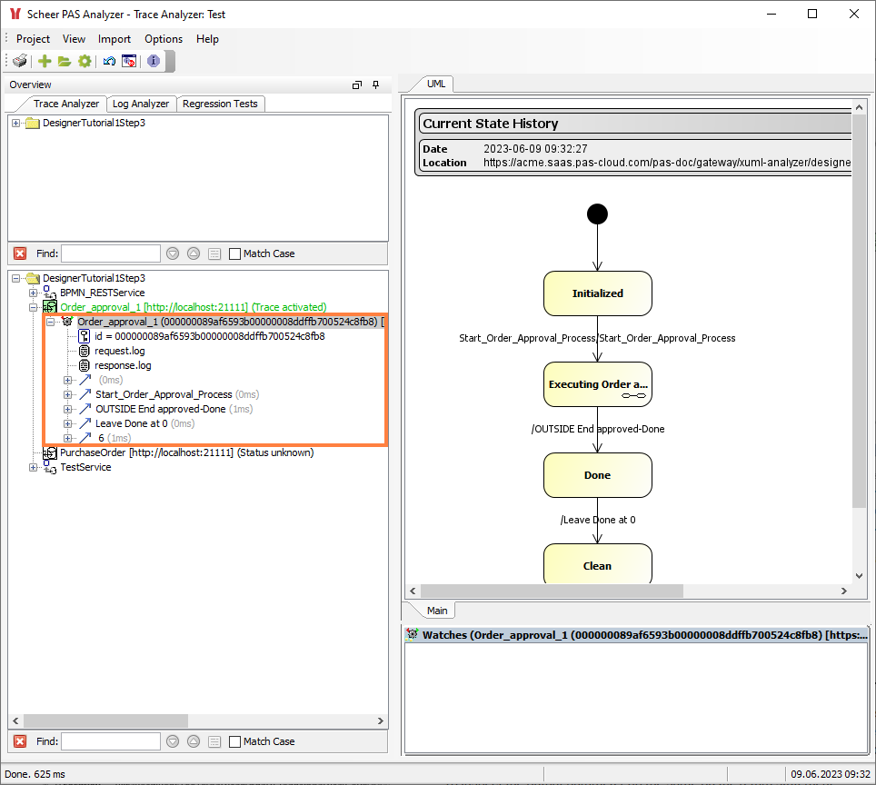Switch to the Regression Tests tab
The width and height of the screenshot is (876, 785).
tap(220, 104)
